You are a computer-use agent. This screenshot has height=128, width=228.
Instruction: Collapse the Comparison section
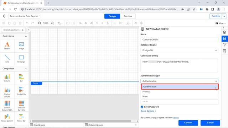(x=26, y=69)
